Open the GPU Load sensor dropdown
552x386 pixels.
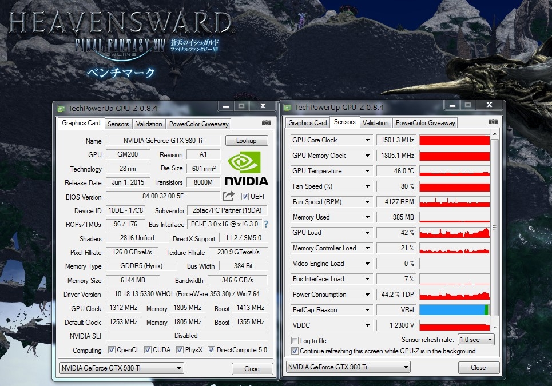367,233
